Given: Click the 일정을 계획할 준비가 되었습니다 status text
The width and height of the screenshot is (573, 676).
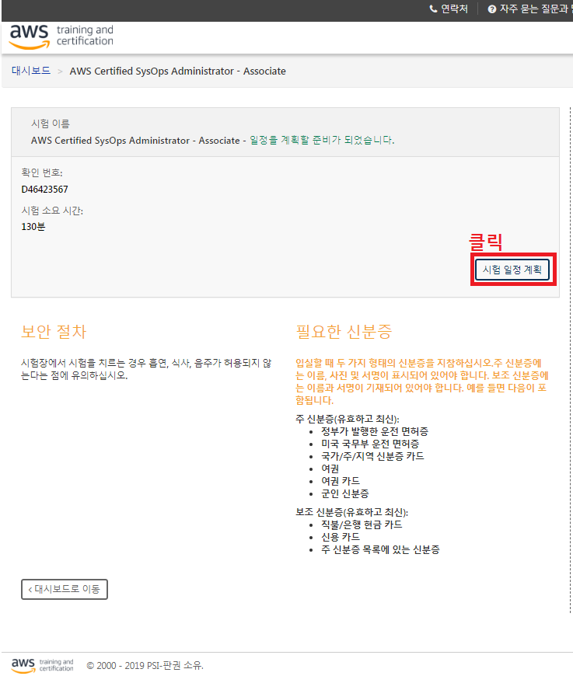Looking at the screenshot, I should [x=322, y=140].
